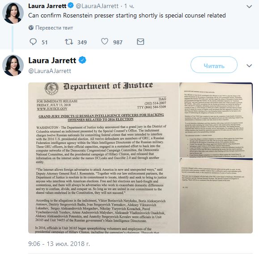Send tweet via direct message envelope icon

(x=140, y=42)
